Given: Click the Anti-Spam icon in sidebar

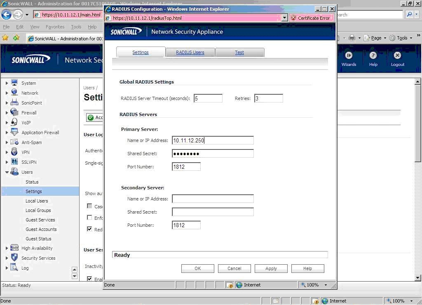Looking at the screenshot, I should 14,142.
